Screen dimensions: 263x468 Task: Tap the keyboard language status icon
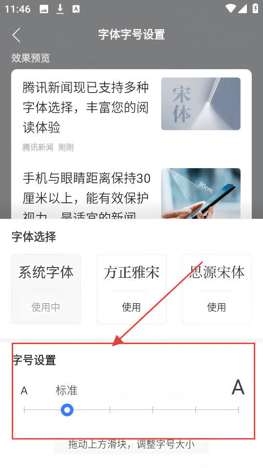76,9
